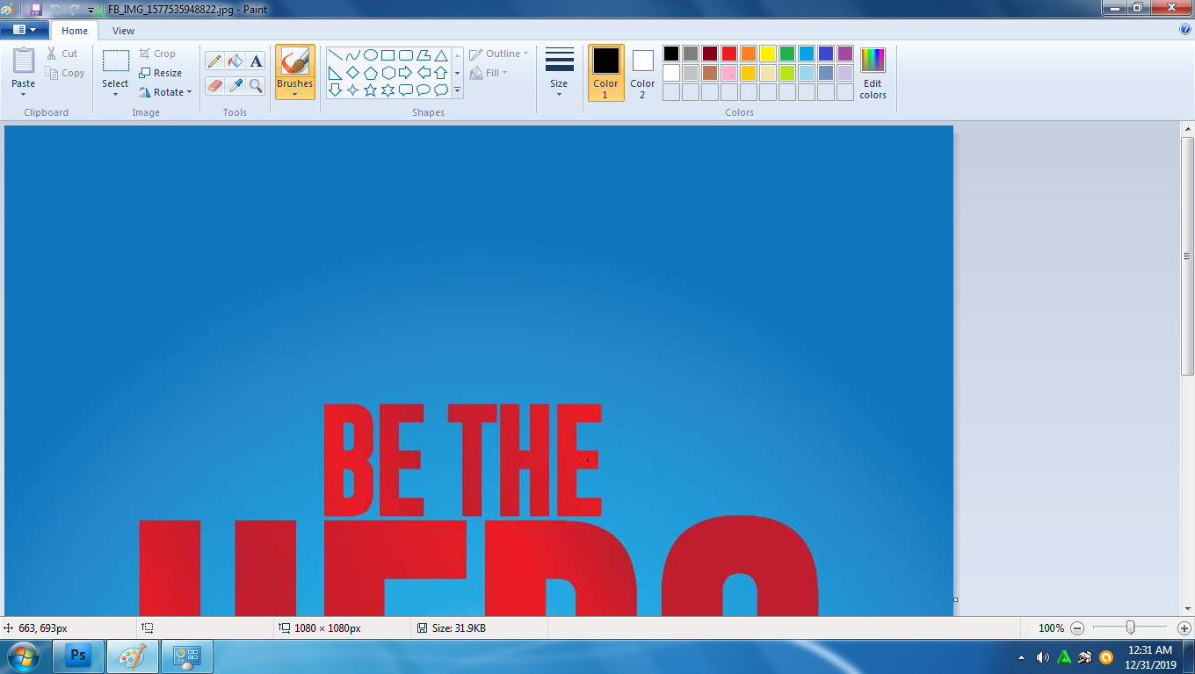Screen dimensions: 1195x674
Task: Click the Brushes tool icon
Action: click(x=294, y=61)
